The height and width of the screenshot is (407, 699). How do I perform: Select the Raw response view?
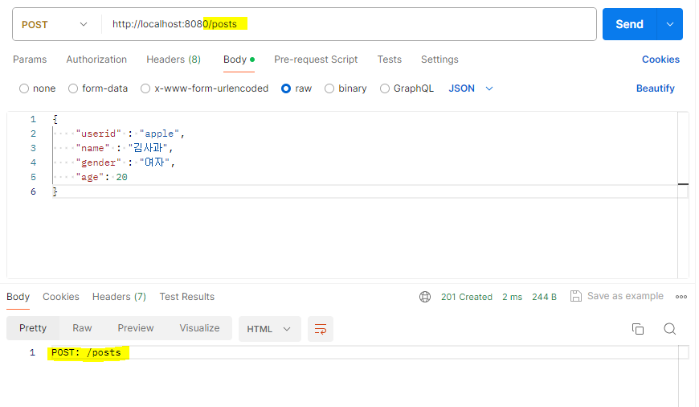pyautogui.click(x=82, y=328)
